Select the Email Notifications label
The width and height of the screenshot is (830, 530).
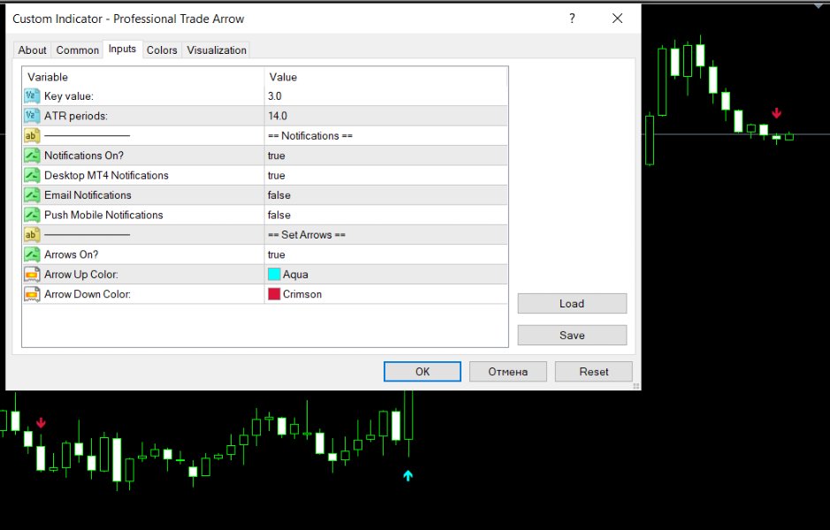88,194
